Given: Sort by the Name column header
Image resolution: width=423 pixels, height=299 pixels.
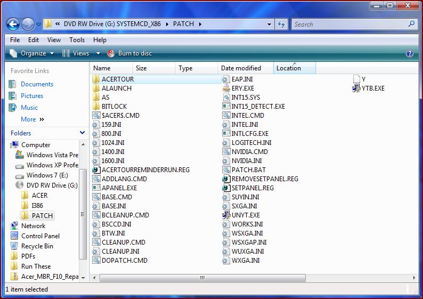Looking at the screenshot, I should pos(111,68).
